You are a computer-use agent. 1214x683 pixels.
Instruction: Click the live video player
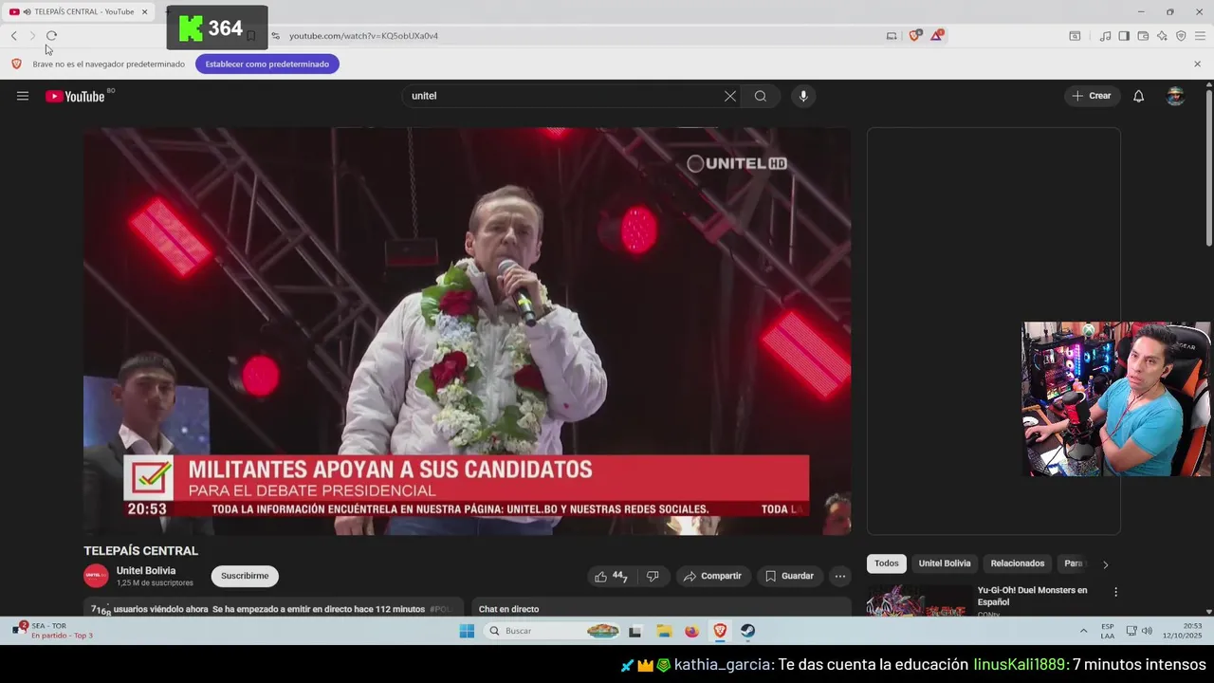[467, 331]
